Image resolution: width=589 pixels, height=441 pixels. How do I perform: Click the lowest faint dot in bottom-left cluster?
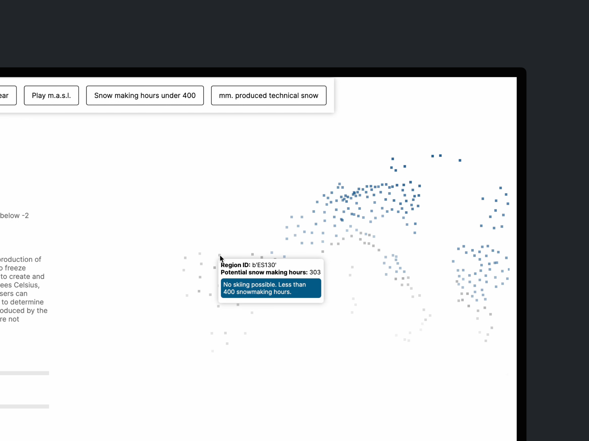click(x=213, y=351)
